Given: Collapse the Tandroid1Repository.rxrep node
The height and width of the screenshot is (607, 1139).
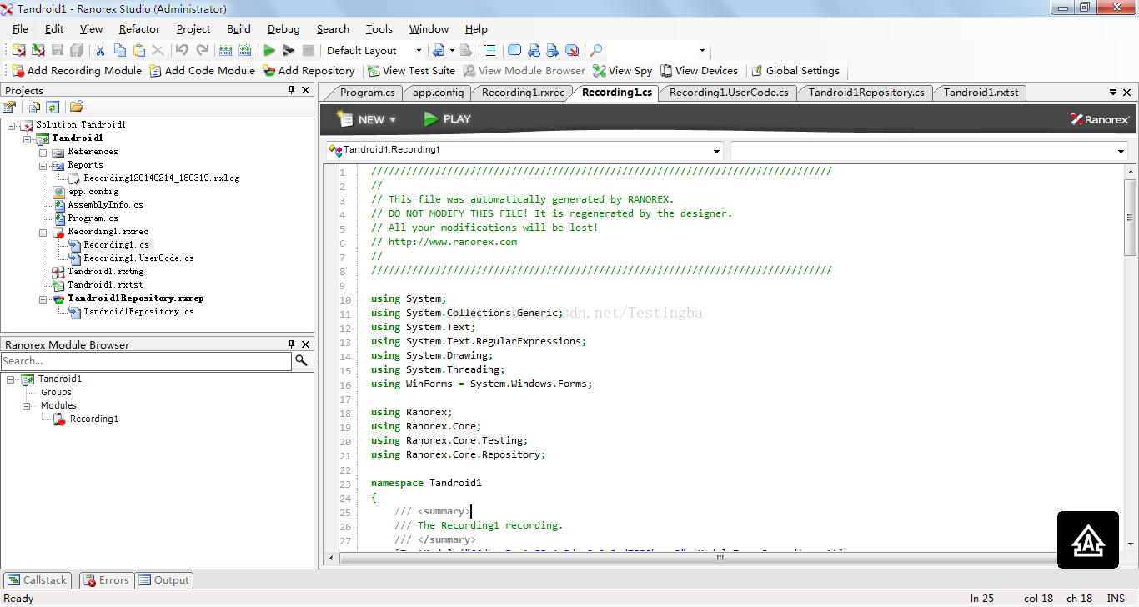Looking at the screenshot, I should 43,298.
